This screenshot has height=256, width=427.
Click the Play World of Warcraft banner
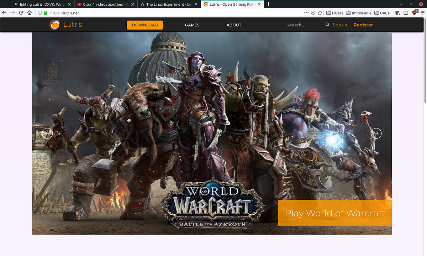[335, 213]
